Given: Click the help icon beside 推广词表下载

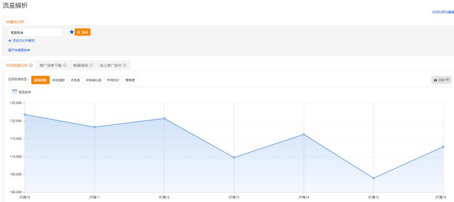Looking at the screenshot, I should 65,65.
